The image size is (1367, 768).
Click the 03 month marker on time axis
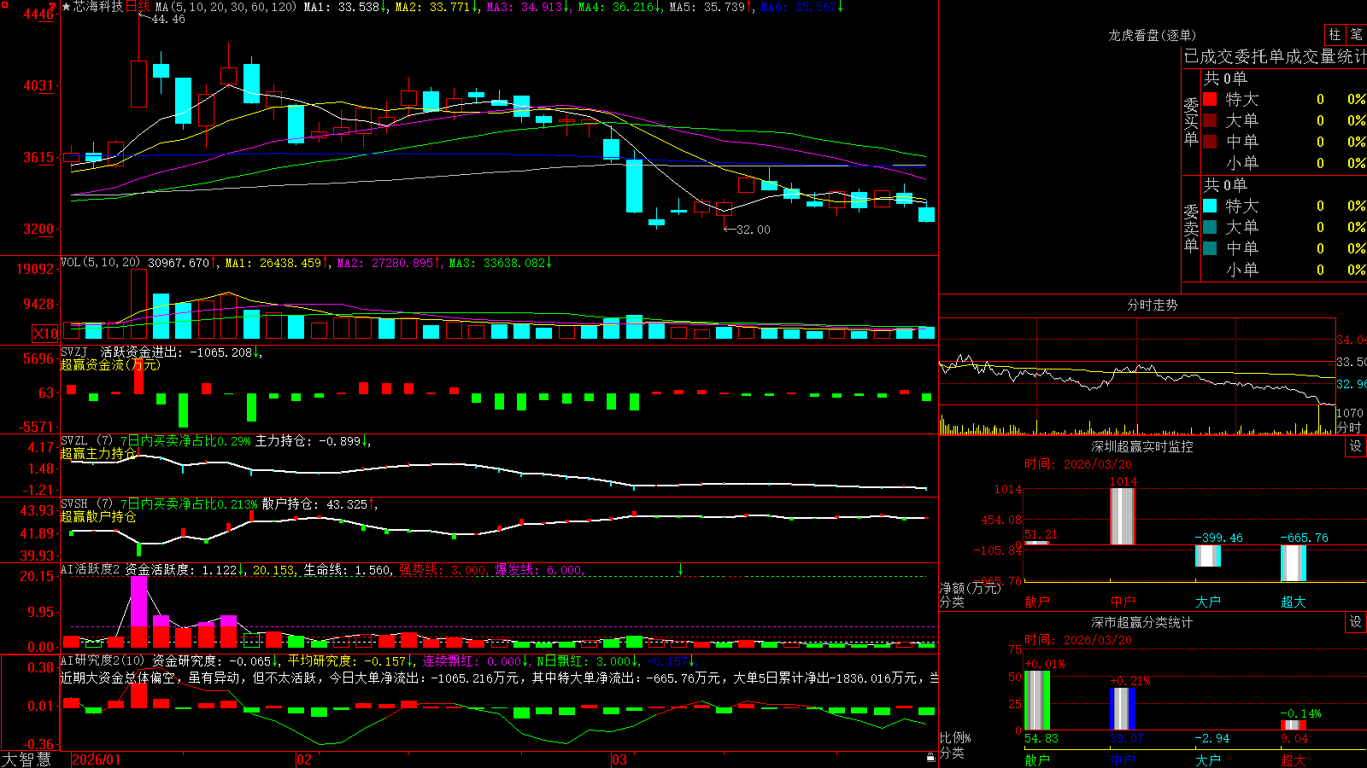click(619, 759)
